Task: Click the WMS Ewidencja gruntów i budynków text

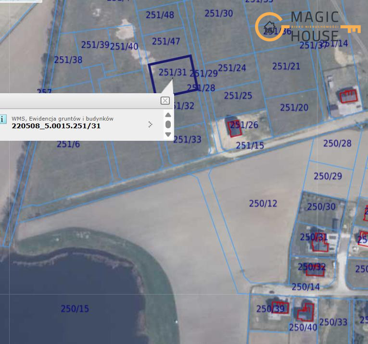Action: [x=63, y=118]
